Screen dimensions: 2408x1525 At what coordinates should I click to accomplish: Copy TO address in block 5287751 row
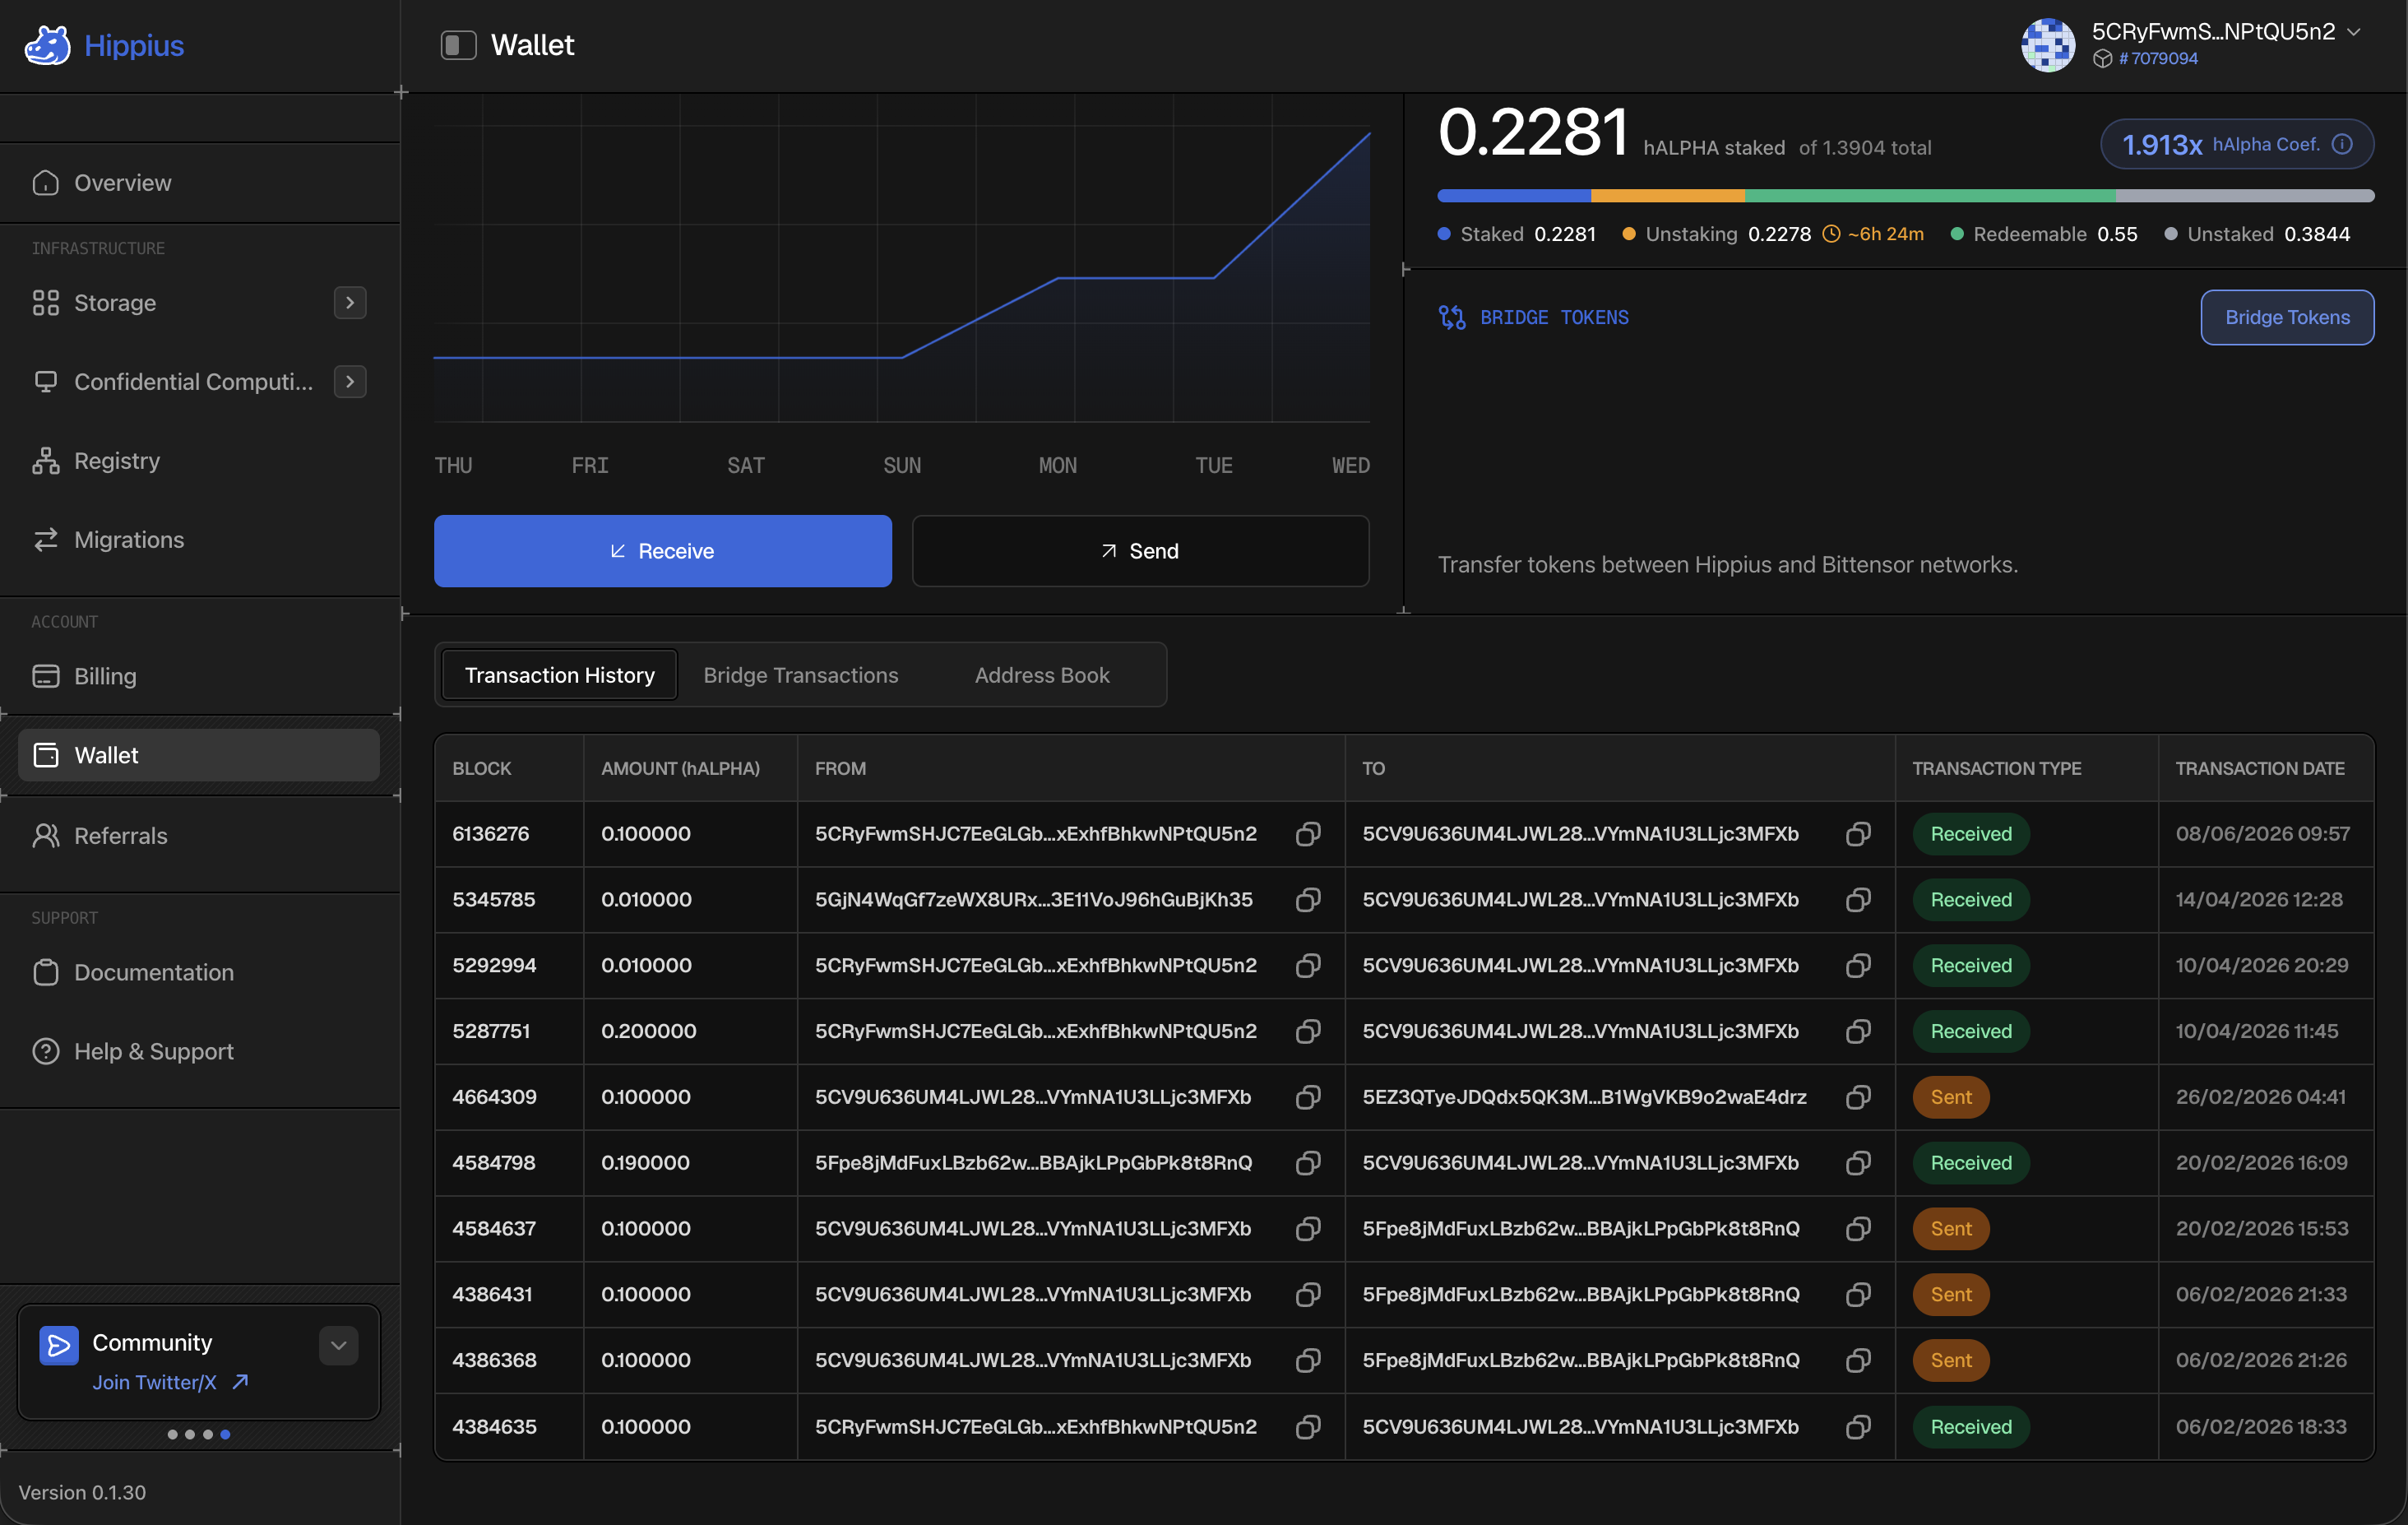(x=1857, y=1031)
